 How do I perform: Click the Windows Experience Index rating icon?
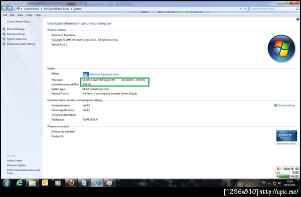tap(86, 74)
